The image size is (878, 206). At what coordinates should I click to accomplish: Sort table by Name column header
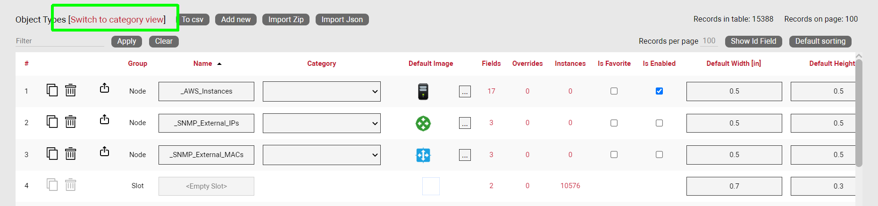pos(203,63)
